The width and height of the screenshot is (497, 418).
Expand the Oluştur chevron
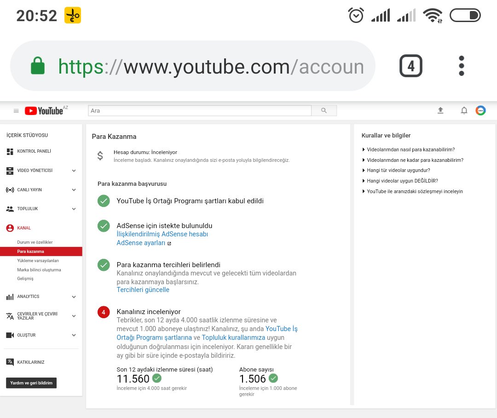pos(74,335)
